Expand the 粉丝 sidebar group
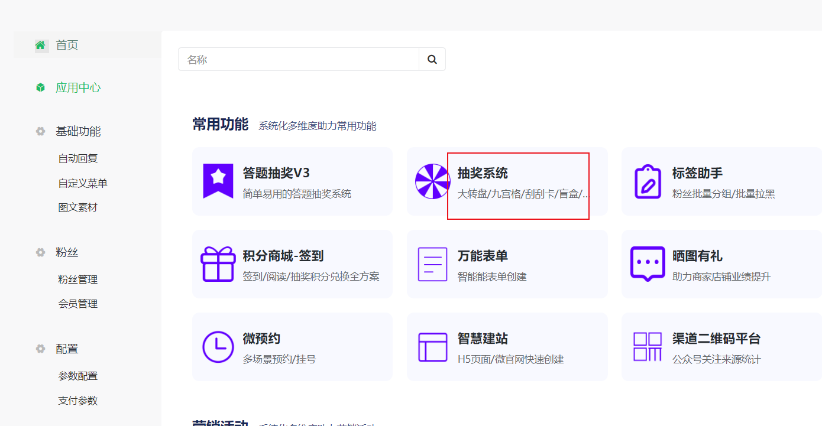The height and width of the screenshot is (426, 822). (67, 252)
